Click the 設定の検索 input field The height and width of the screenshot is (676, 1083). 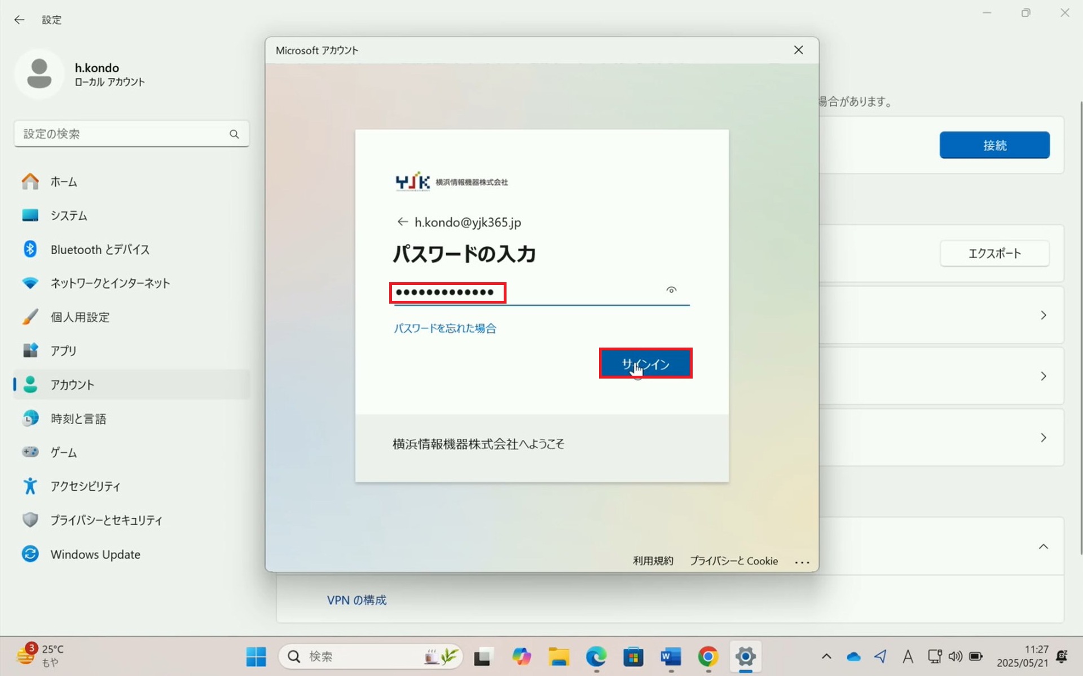(131, 134)
